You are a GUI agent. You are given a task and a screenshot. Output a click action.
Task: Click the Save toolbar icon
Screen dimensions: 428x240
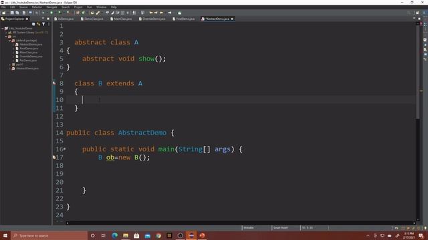(12, 13)
